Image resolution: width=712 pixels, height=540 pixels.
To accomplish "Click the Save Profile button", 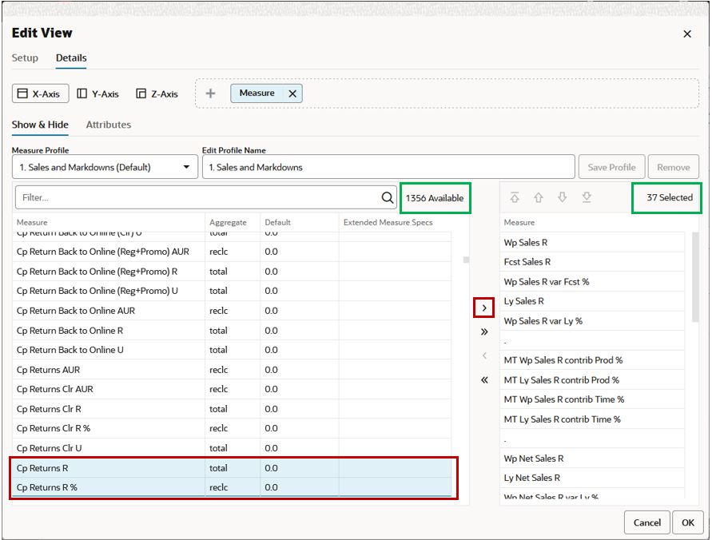I will [x=611, y=167].
